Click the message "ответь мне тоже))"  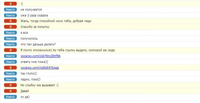pos(34,62)
